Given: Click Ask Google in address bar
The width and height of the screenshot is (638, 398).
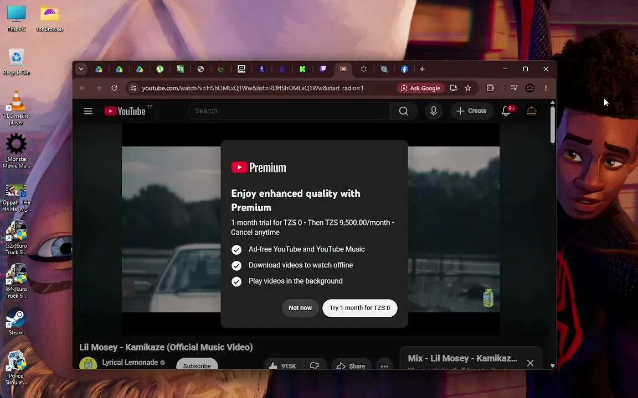Looking at the screenshot, I should click(x=421, y=88).
